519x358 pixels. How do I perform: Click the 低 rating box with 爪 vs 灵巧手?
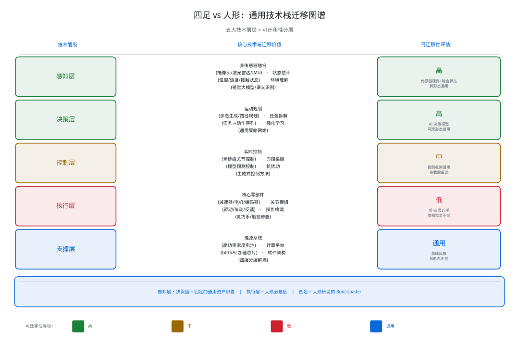pyautogui.click(x=439, y=206)
